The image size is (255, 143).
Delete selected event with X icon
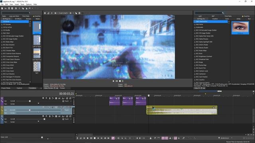click(130, 138)
